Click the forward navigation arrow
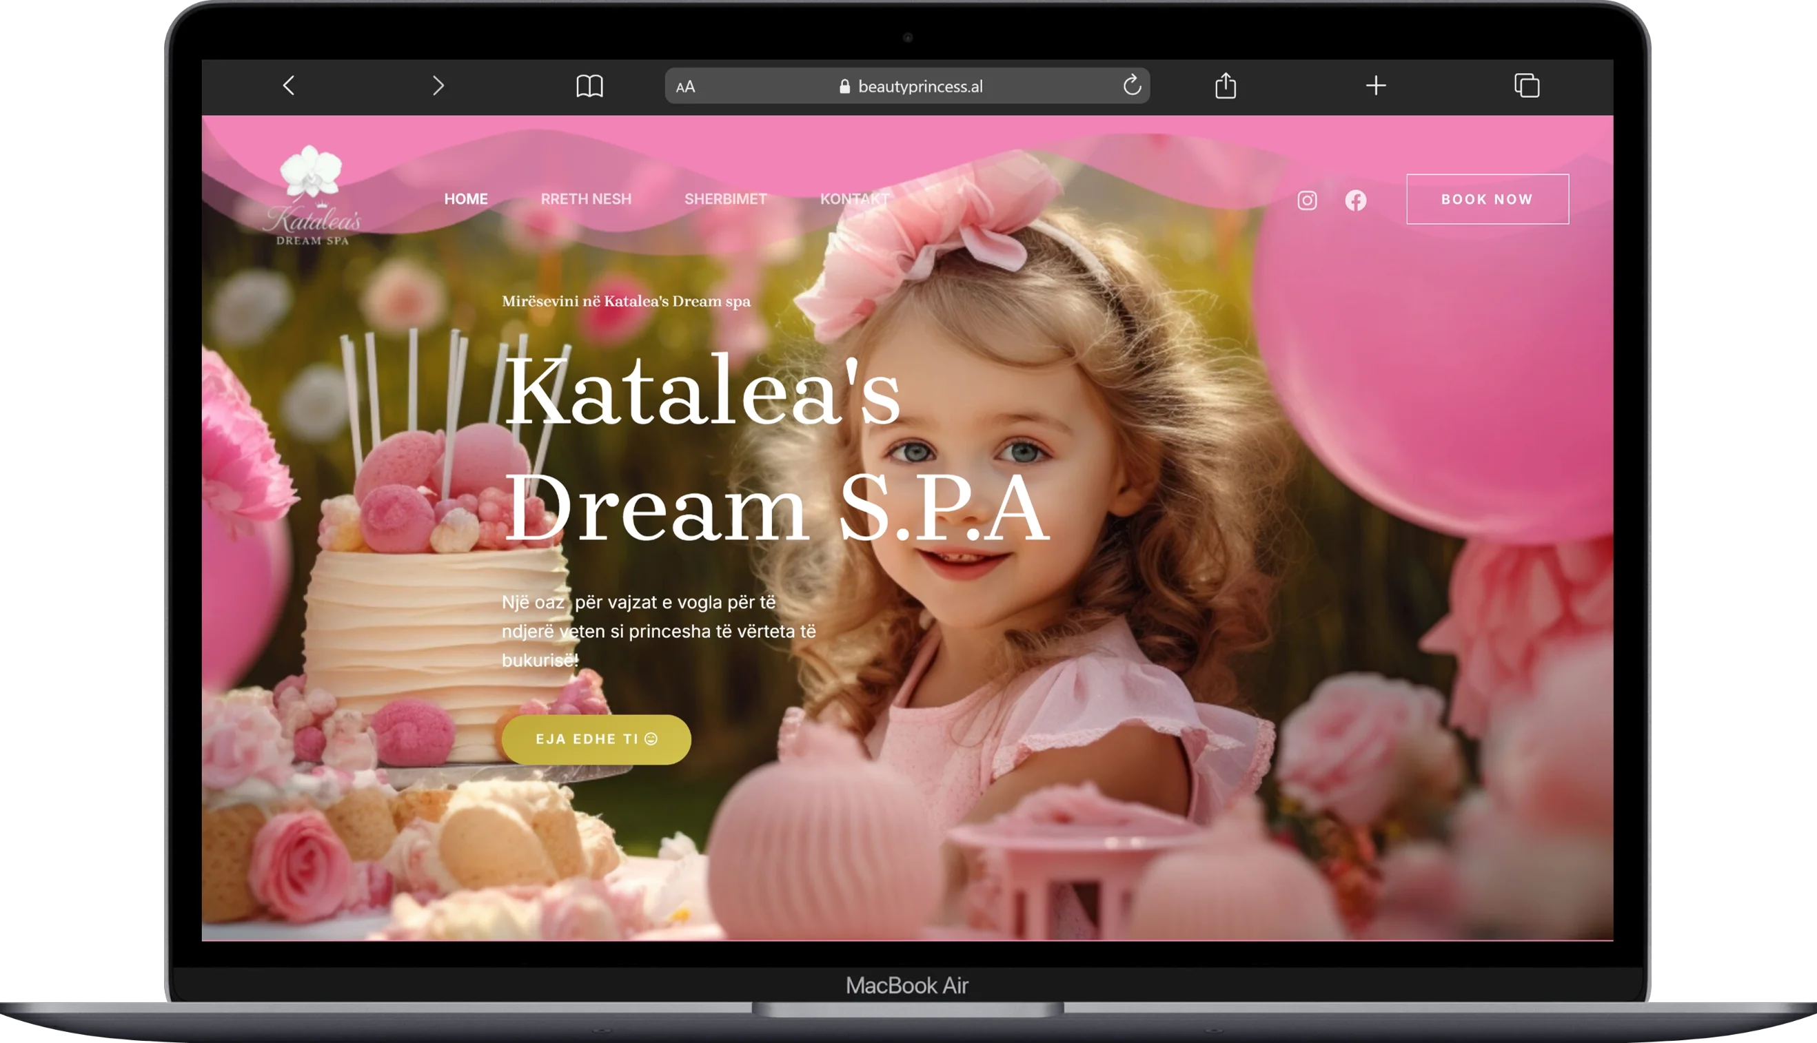The image size is (1817, 1043). click(x=438, y=86)
